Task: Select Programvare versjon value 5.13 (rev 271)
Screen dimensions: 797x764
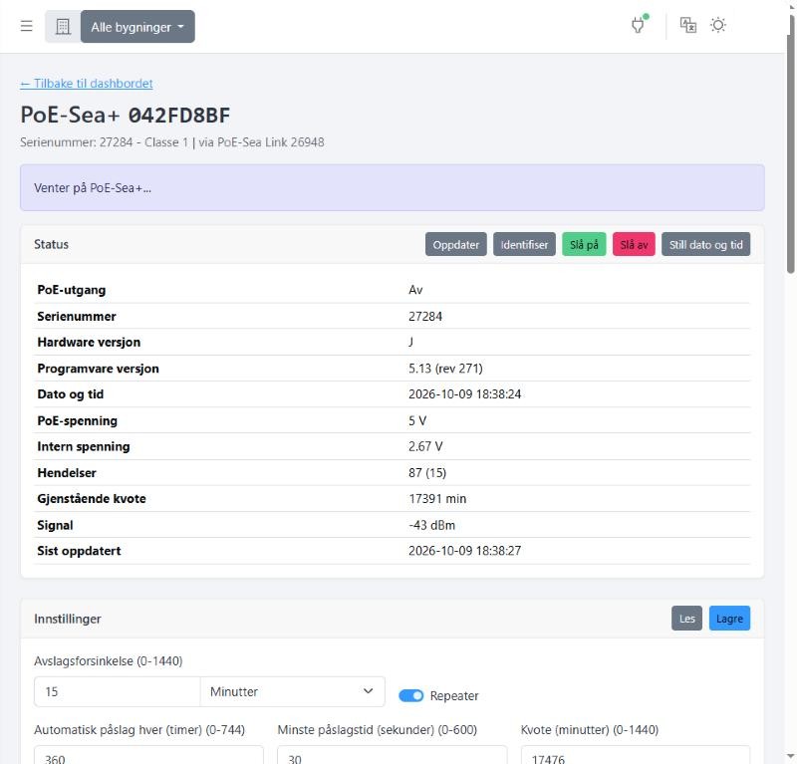Action: click(445, 368)
